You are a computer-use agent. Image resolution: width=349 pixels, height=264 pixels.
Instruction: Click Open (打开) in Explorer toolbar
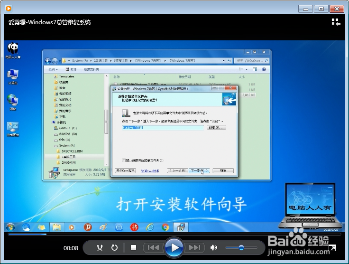(71, 69)
